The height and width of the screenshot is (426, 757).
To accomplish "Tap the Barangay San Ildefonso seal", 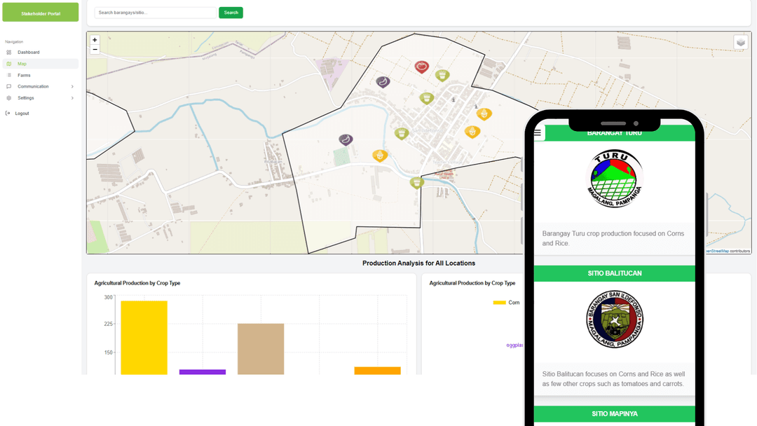I will 615,319.
